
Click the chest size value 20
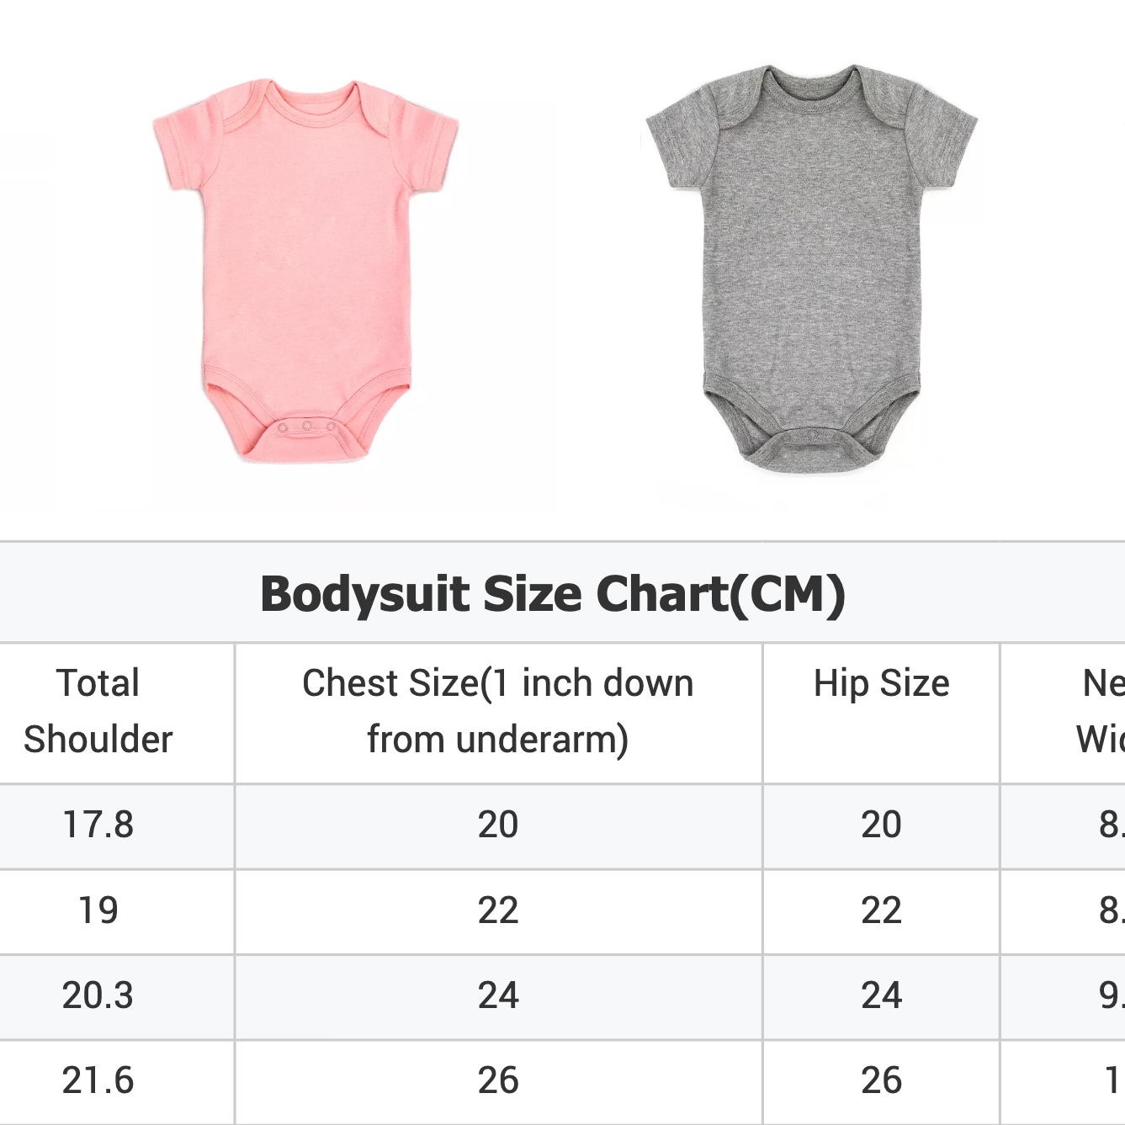click(498, 825)
